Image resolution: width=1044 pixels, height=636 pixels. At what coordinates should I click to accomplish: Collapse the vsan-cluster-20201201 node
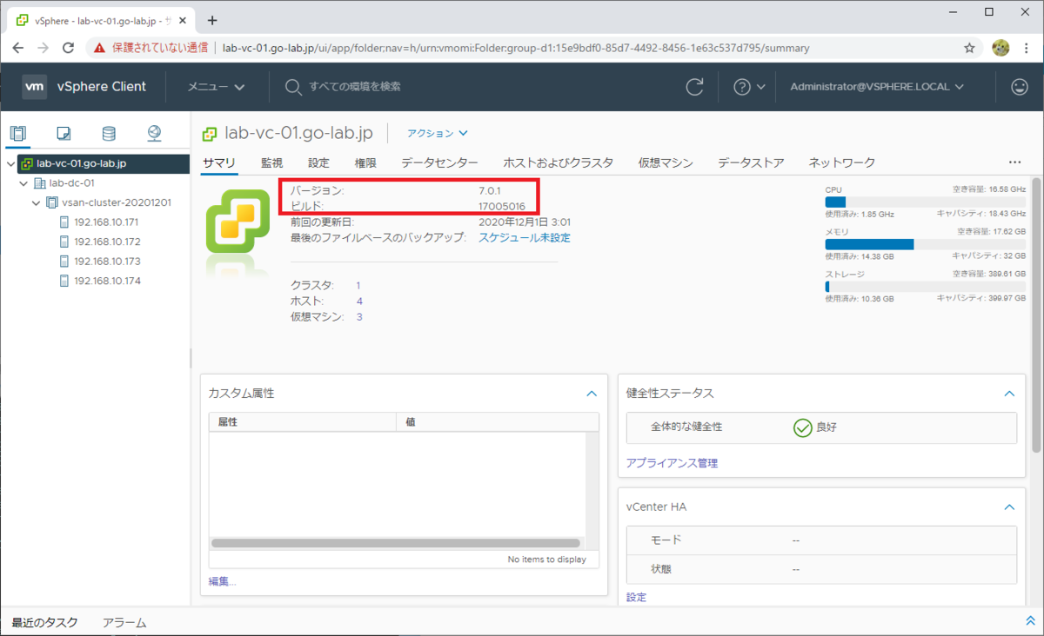[x=37, y=202]
